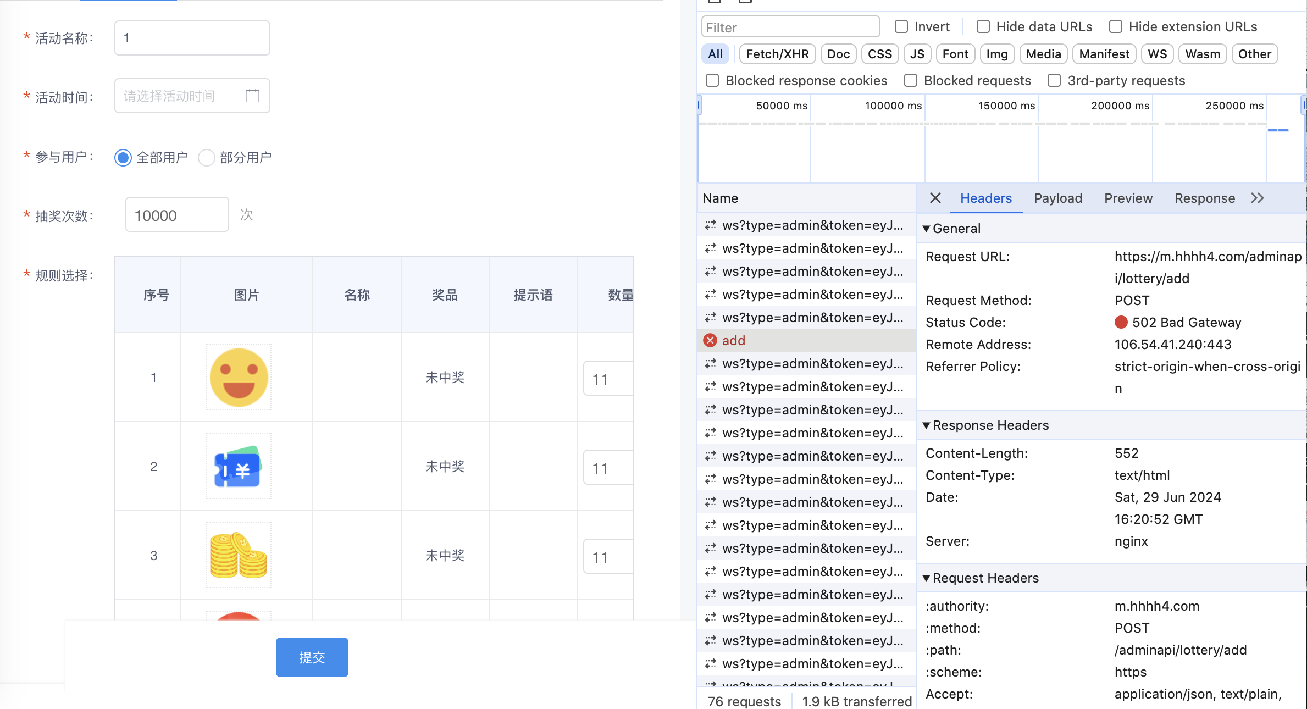Image resolution: width=1307 pixels, height=709 pixels.
Task: Filter requests by Img
Action: (997, 54)
